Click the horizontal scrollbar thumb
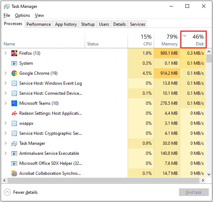 tap(104, 181)
